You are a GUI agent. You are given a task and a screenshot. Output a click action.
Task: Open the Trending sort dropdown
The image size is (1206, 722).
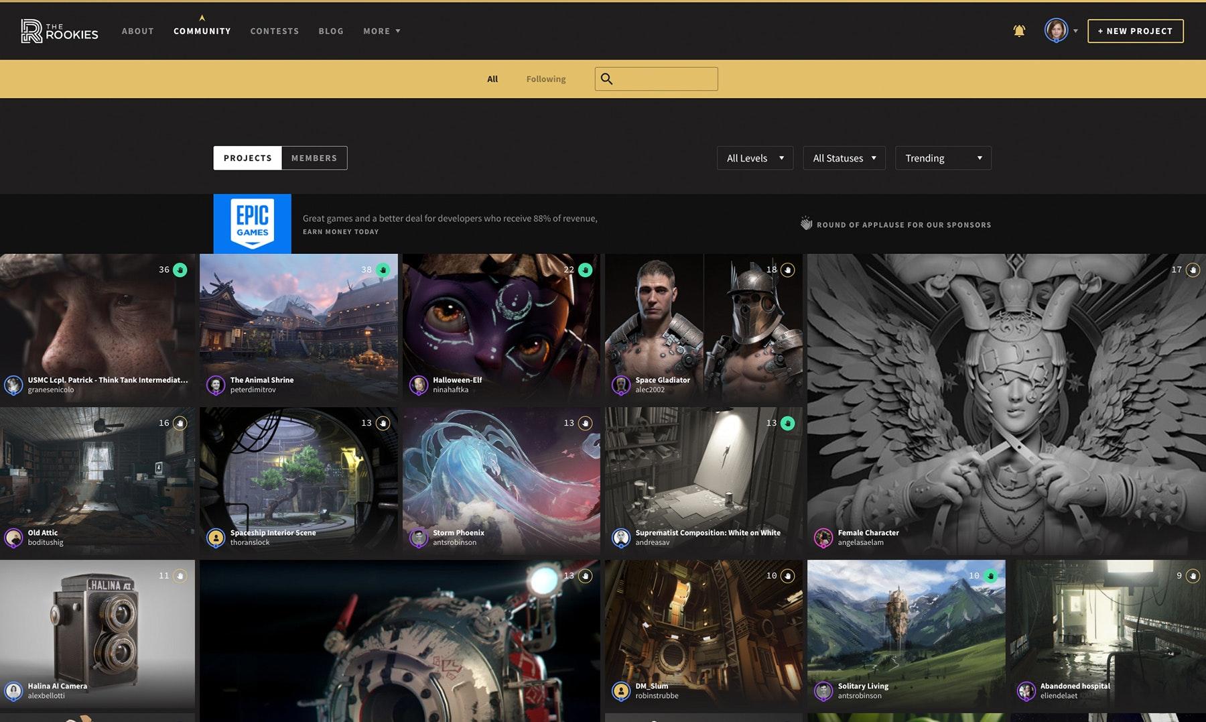(x=943, y=158)
